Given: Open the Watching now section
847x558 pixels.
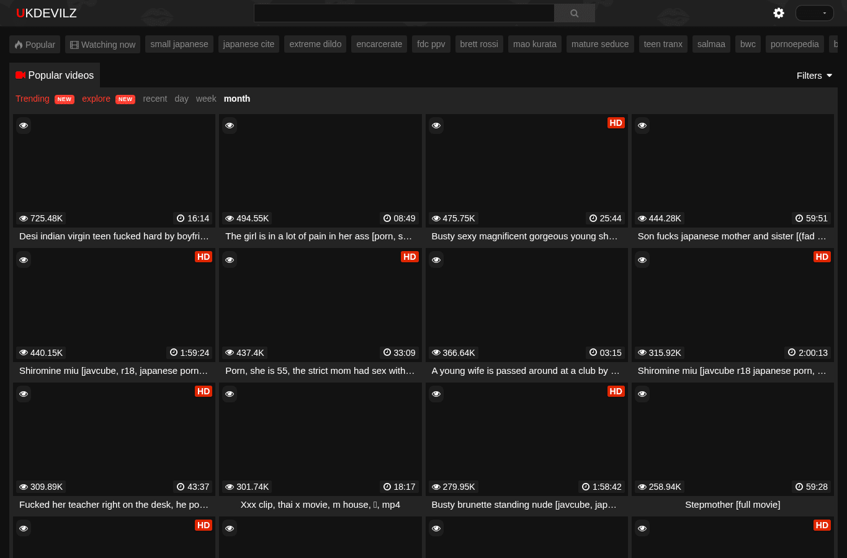Looking at the screenshot, I should tap(102, 45).
